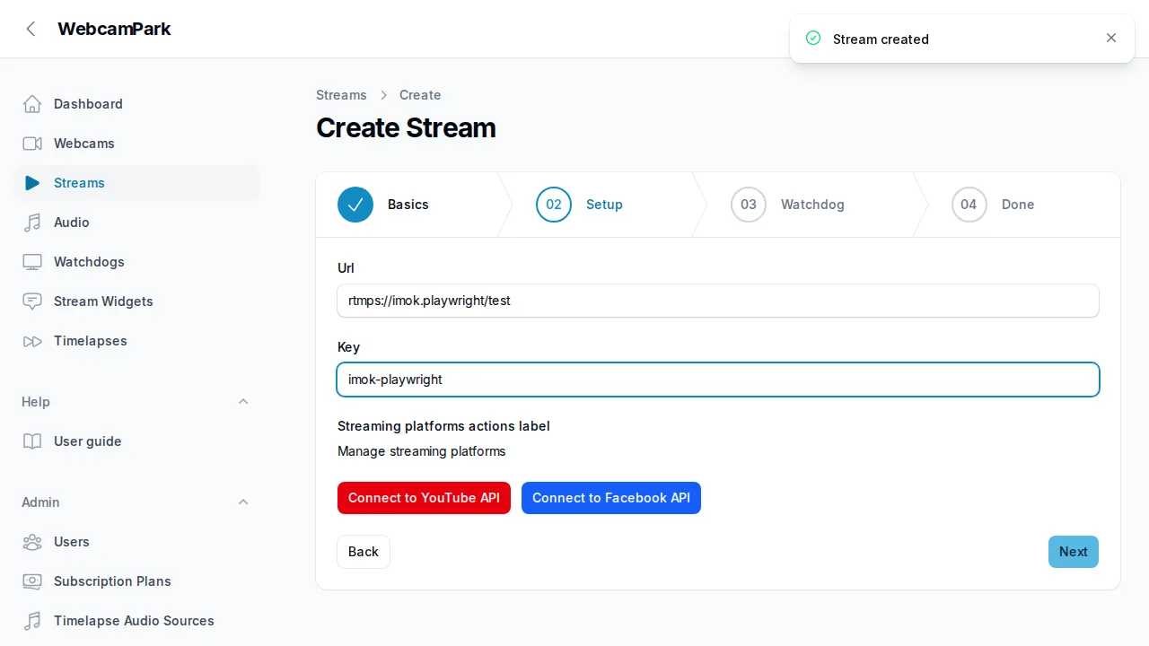Open the Stream Widgets menu label

[103, 301]
